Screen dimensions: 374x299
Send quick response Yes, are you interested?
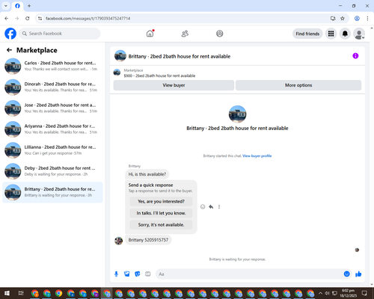[161, 201]
